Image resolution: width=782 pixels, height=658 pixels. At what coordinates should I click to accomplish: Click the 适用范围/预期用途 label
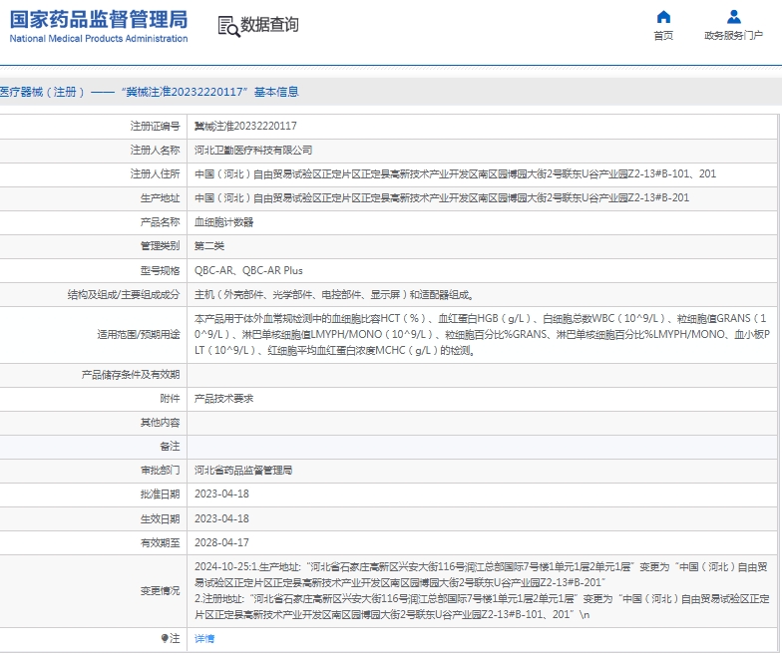pyautogui.click(x=139, y=335)
